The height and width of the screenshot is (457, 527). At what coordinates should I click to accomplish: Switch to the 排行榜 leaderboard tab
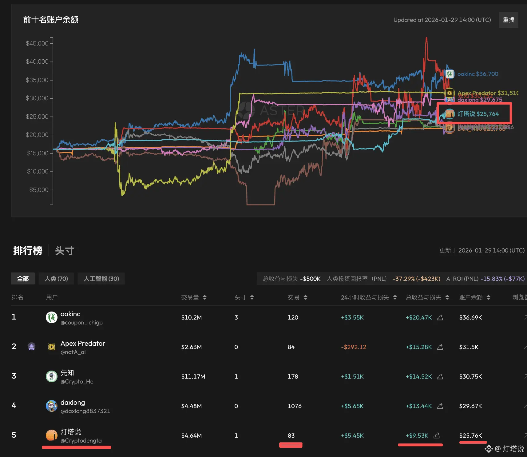click(28, 251)
